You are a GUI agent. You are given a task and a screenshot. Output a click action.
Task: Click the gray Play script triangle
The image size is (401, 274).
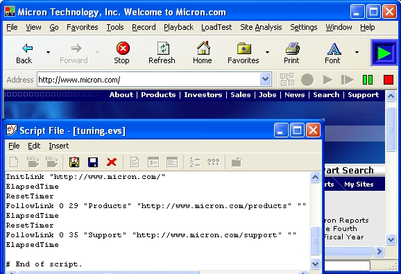[327, 80]
